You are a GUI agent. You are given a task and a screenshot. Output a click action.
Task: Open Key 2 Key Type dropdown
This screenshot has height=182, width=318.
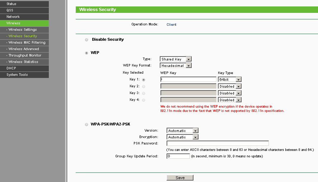click(230, 87)
